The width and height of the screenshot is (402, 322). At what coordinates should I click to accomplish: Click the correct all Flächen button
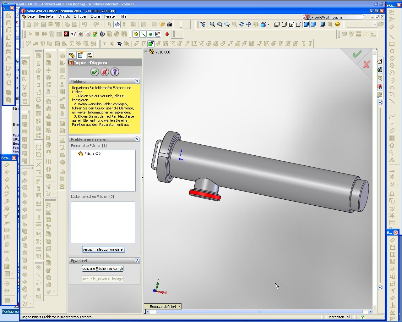(x=102, y=269)
